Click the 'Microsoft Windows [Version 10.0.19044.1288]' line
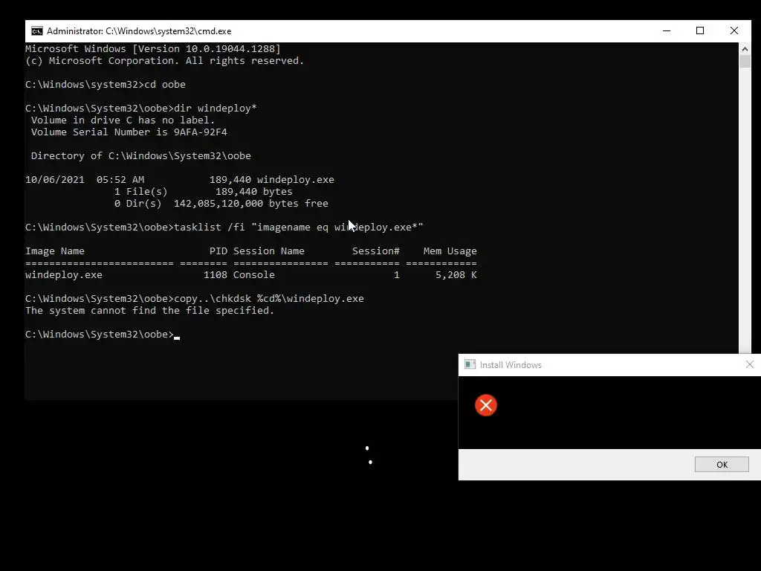Screen dimensions: 761x571 (x=153, y=48)
